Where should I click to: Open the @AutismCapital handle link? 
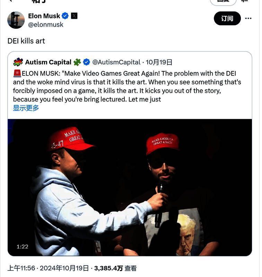click(116, 62)
